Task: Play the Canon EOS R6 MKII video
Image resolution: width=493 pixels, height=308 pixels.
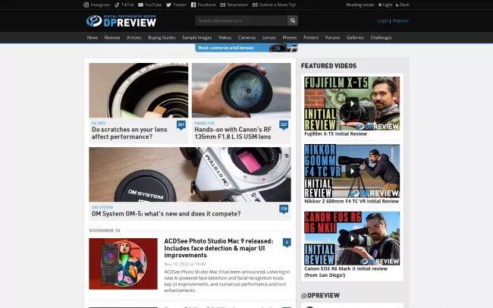Action: (x=352, y=238)
